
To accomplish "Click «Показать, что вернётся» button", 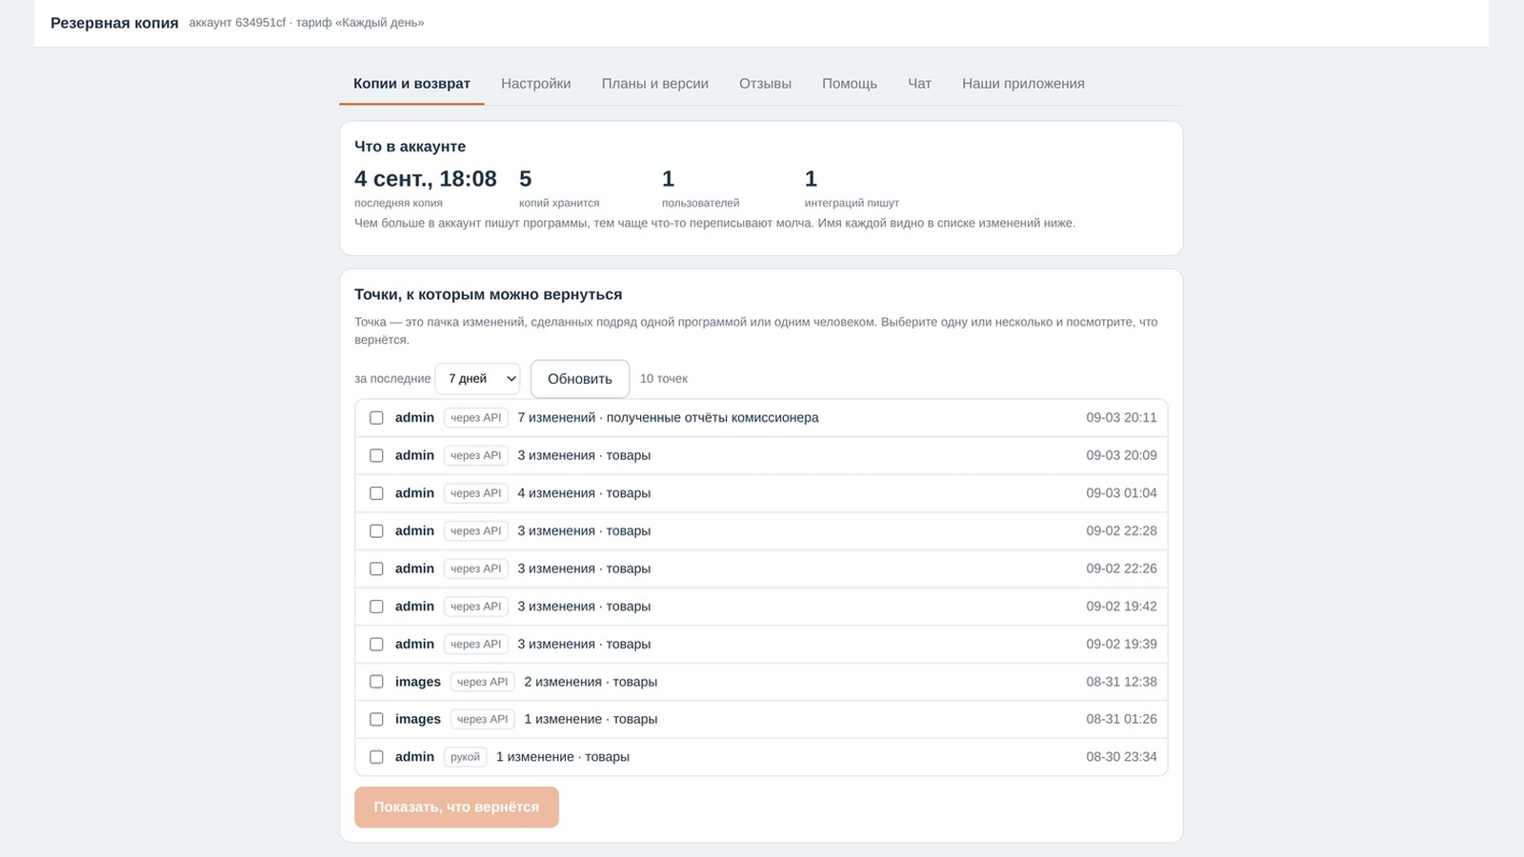I will 456,807.
